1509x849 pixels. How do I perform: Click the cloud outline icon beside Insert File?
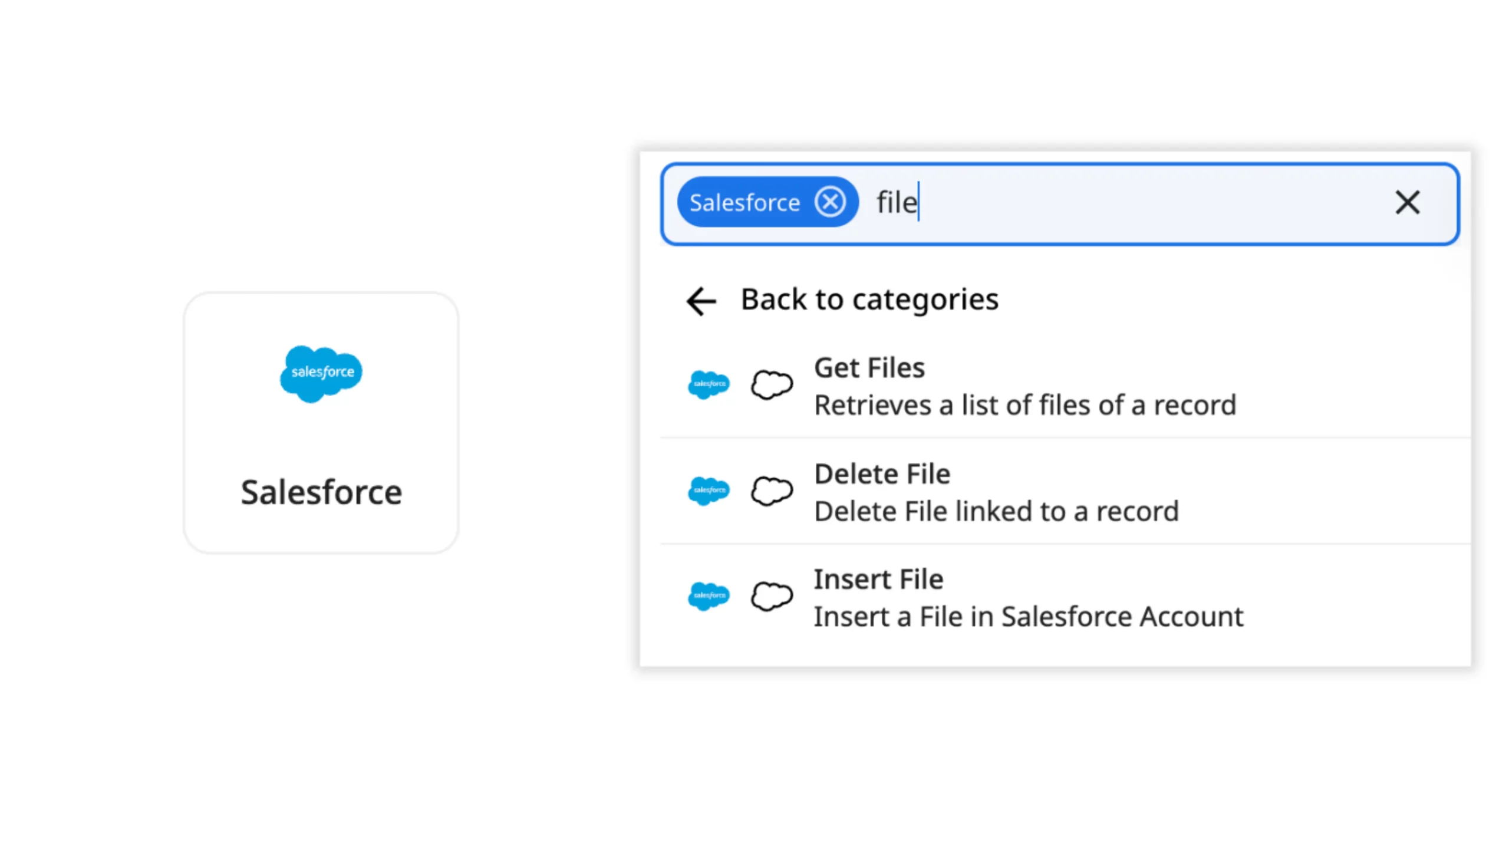tap(772, 596)
